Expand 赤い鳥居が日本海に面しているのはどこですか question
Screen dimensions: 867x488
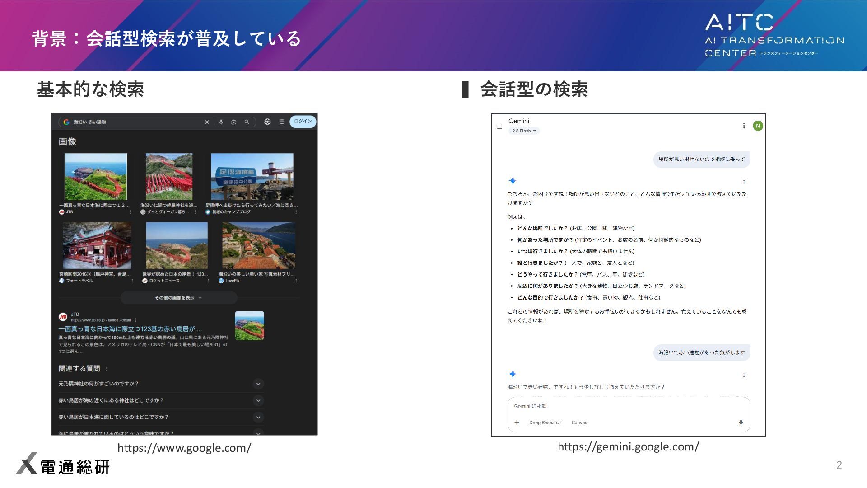(x=161, y=417)
